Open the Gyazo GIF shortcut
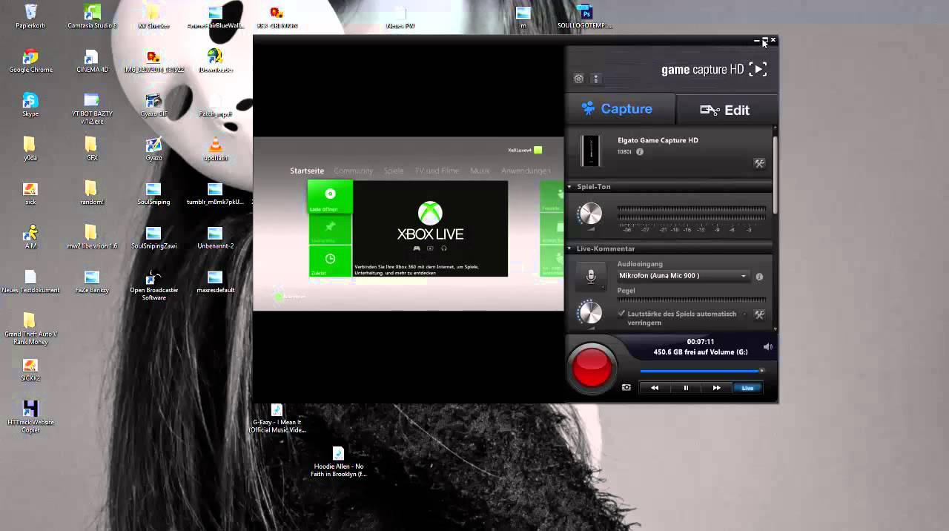The image size is (949, 531). click(153, 105)
